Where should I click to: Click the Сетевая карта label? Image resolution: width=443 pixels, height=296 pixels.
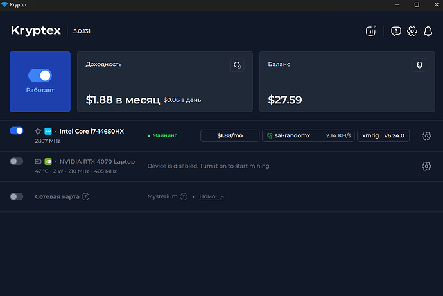pos(57,197)
